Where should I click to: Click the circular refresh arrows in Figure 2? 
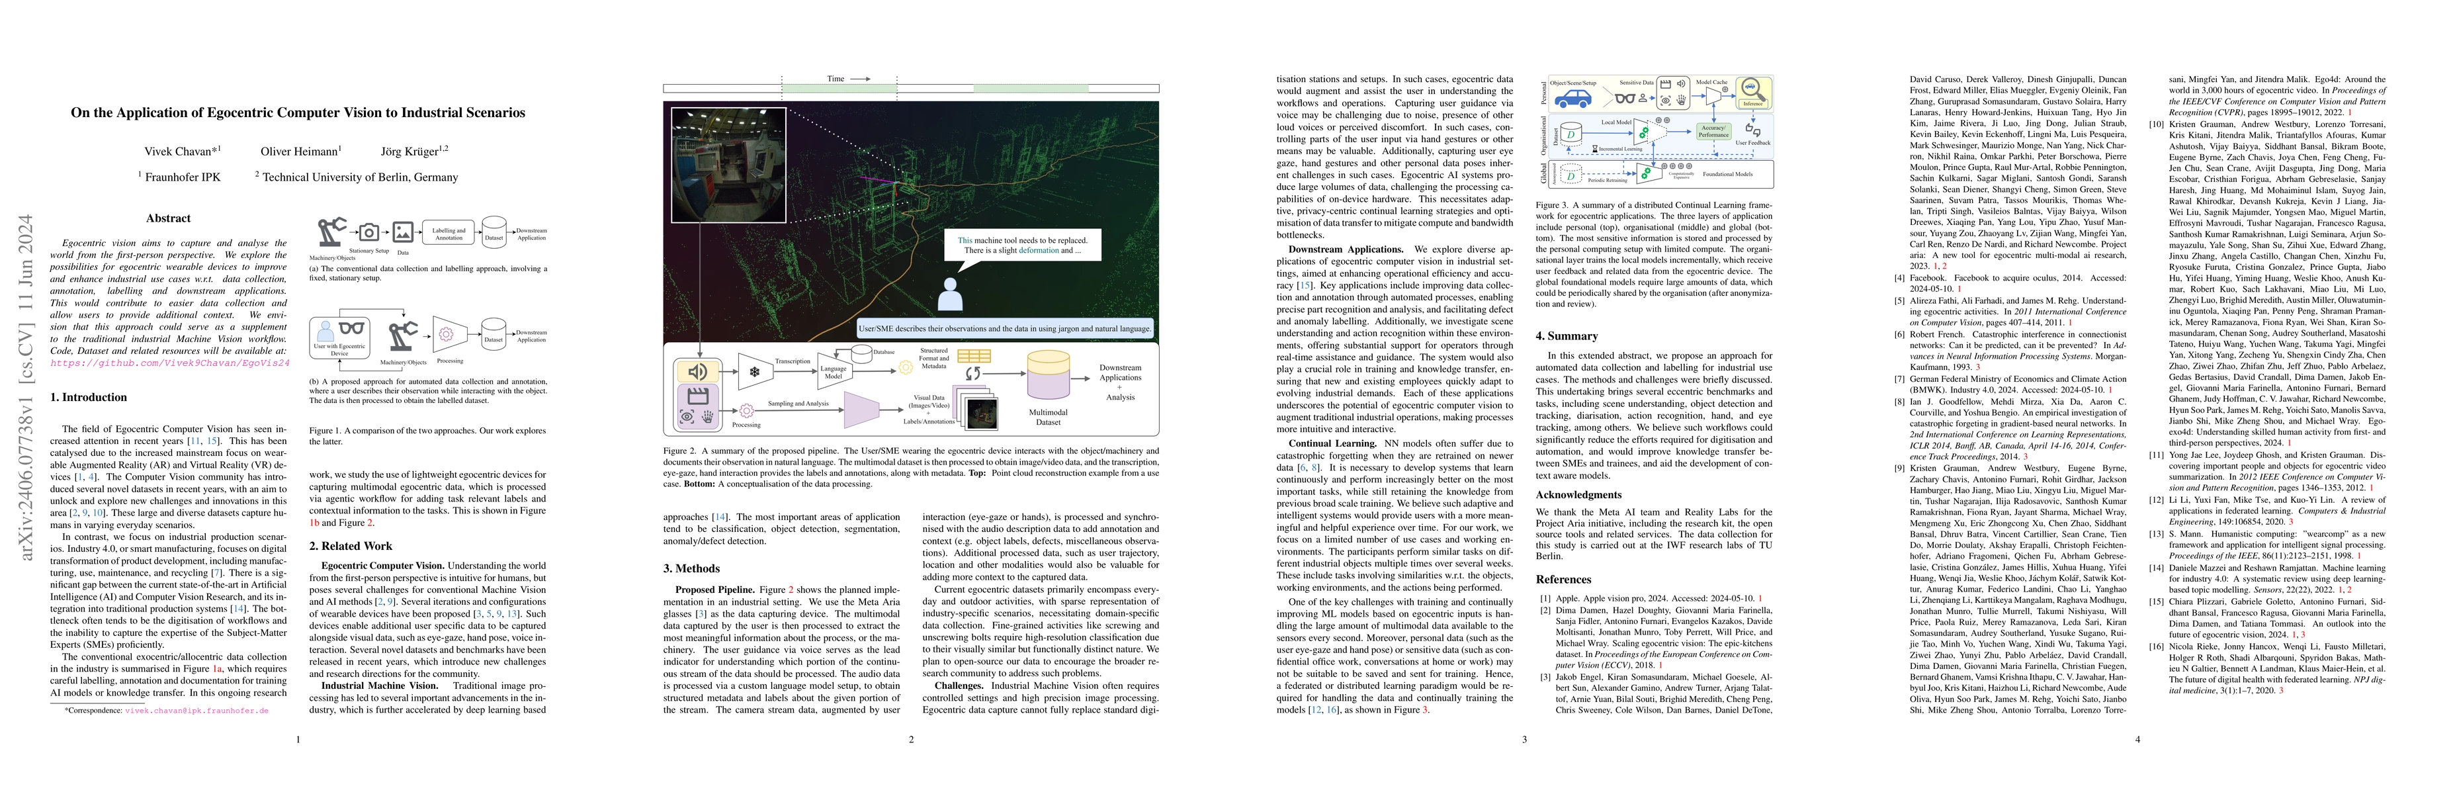(974, 374)
